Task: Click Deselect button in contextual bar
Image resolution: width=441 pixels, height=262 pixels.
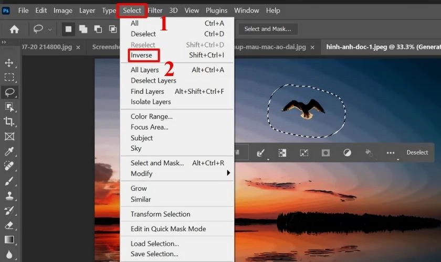Action: (417, 152)
